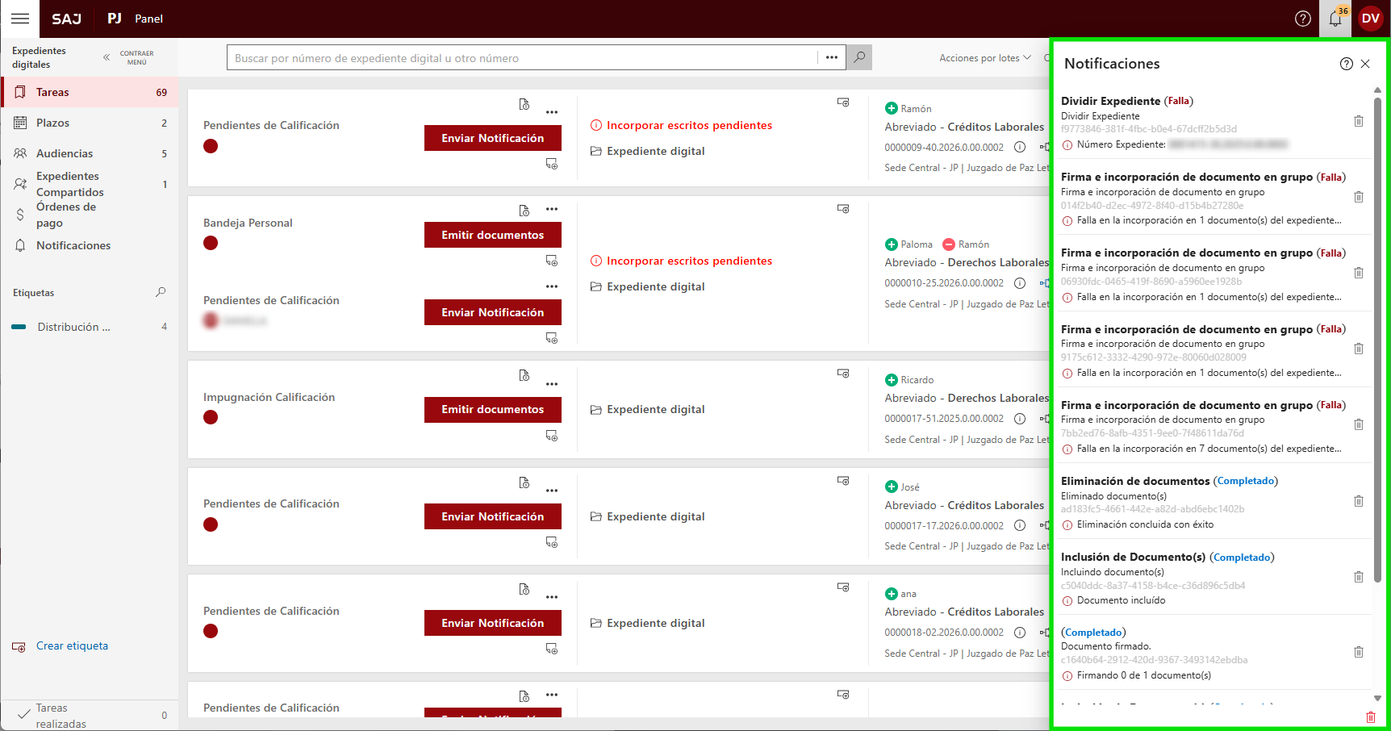Open the hamburger main menu
Image resolution: width=1391 pixels, height=731 pixels.
click(20, 19)
